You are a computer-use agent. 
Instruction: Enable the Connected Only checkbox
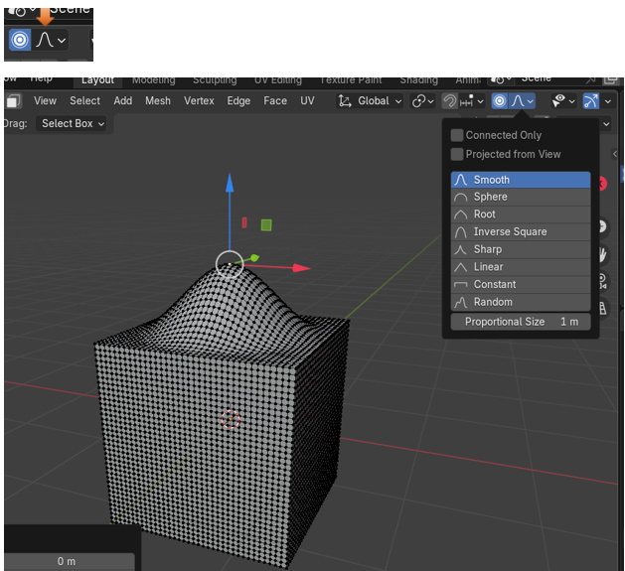[457, 135]
